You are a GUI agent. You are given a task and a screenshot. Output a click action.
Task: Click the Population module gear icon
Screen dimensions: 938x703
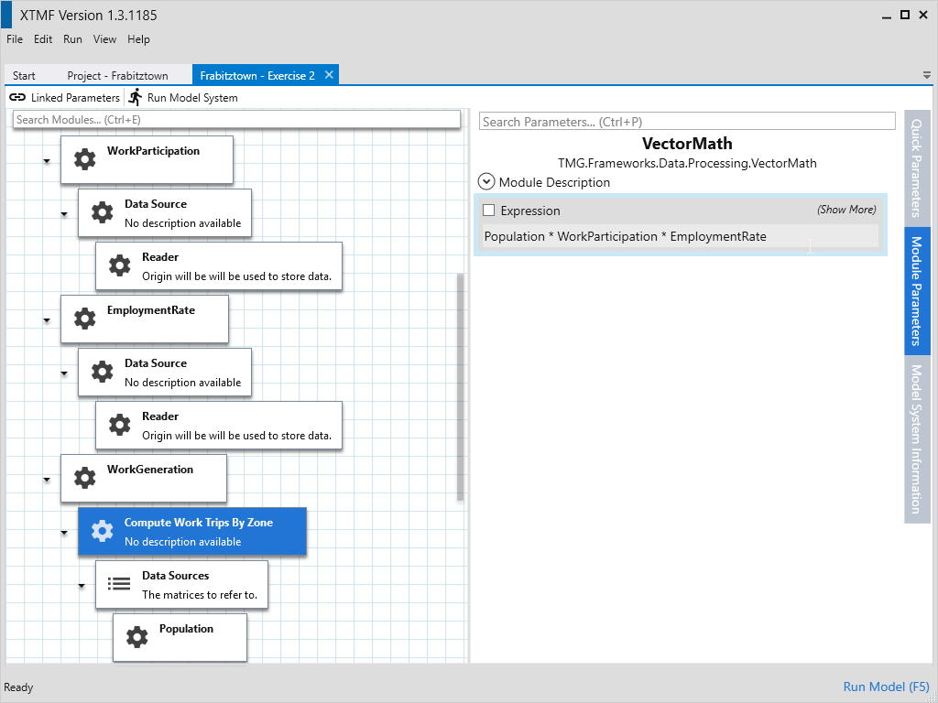click(x=136, y=637)
